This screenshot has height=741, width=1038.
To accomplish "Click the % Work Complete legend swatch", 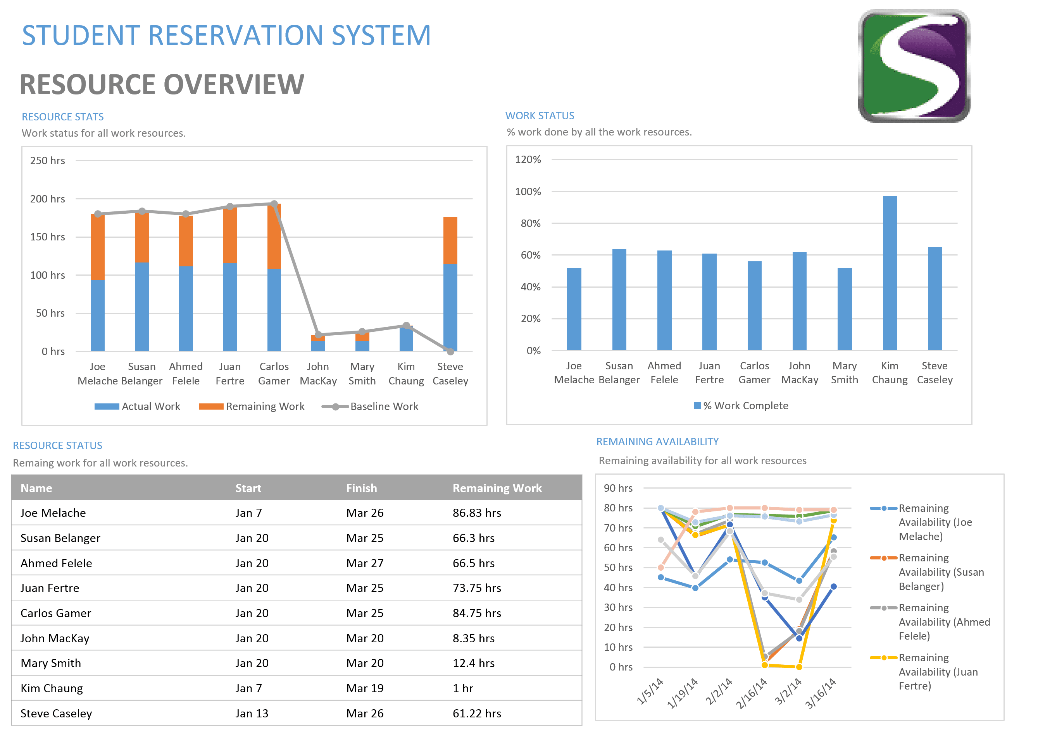I will 697,406.
